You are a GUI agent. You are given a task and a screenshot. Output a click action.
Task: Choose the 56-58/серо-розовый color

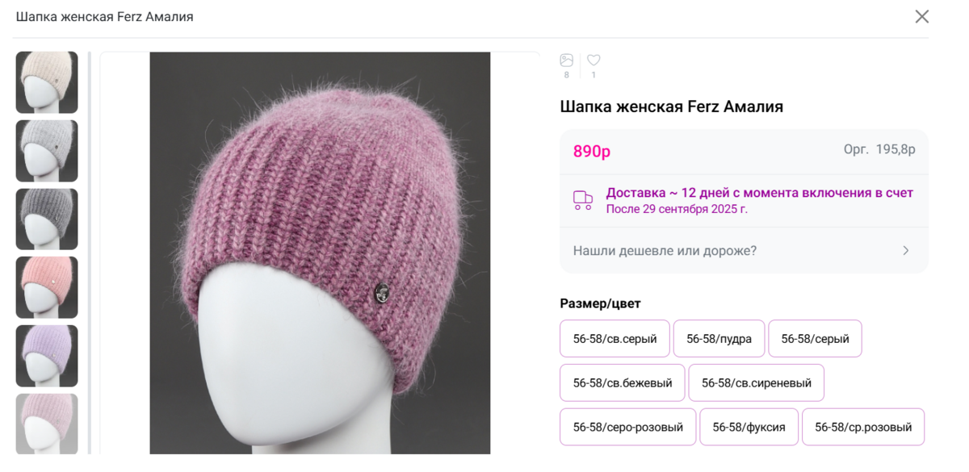tap(627, 427)
